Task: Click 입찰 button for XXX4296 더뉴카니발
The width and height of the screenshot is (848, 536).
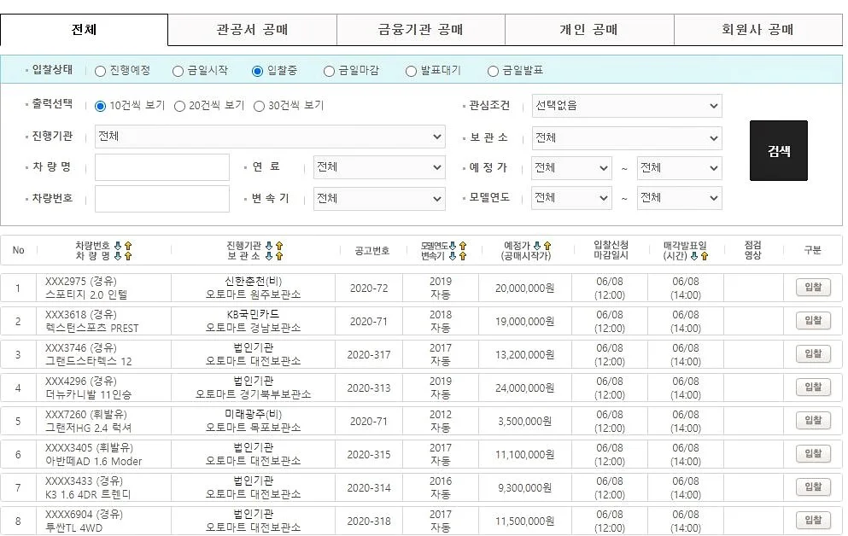Action: 813,387
